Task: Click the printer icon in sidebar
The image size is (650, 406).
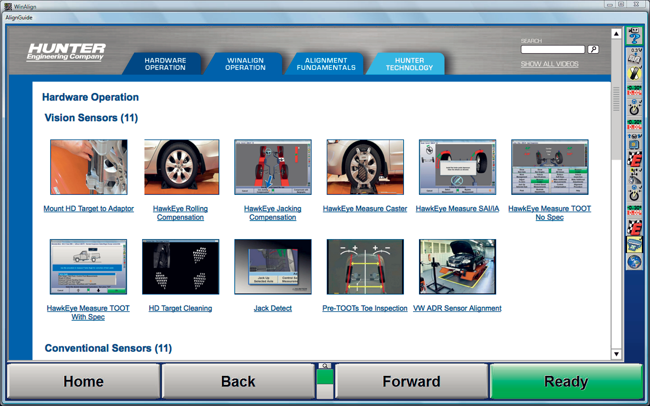Action: [x=634, y=245]
